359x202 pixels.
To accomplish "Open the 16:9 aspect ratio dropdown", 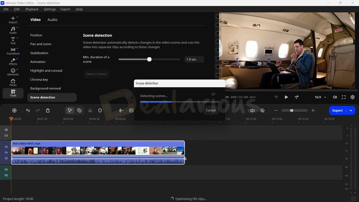I will [x=320, y=97].
